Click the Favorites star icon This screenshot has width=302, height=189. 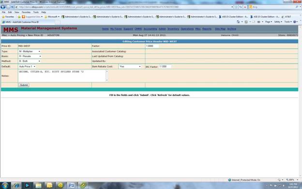point(3,17)
